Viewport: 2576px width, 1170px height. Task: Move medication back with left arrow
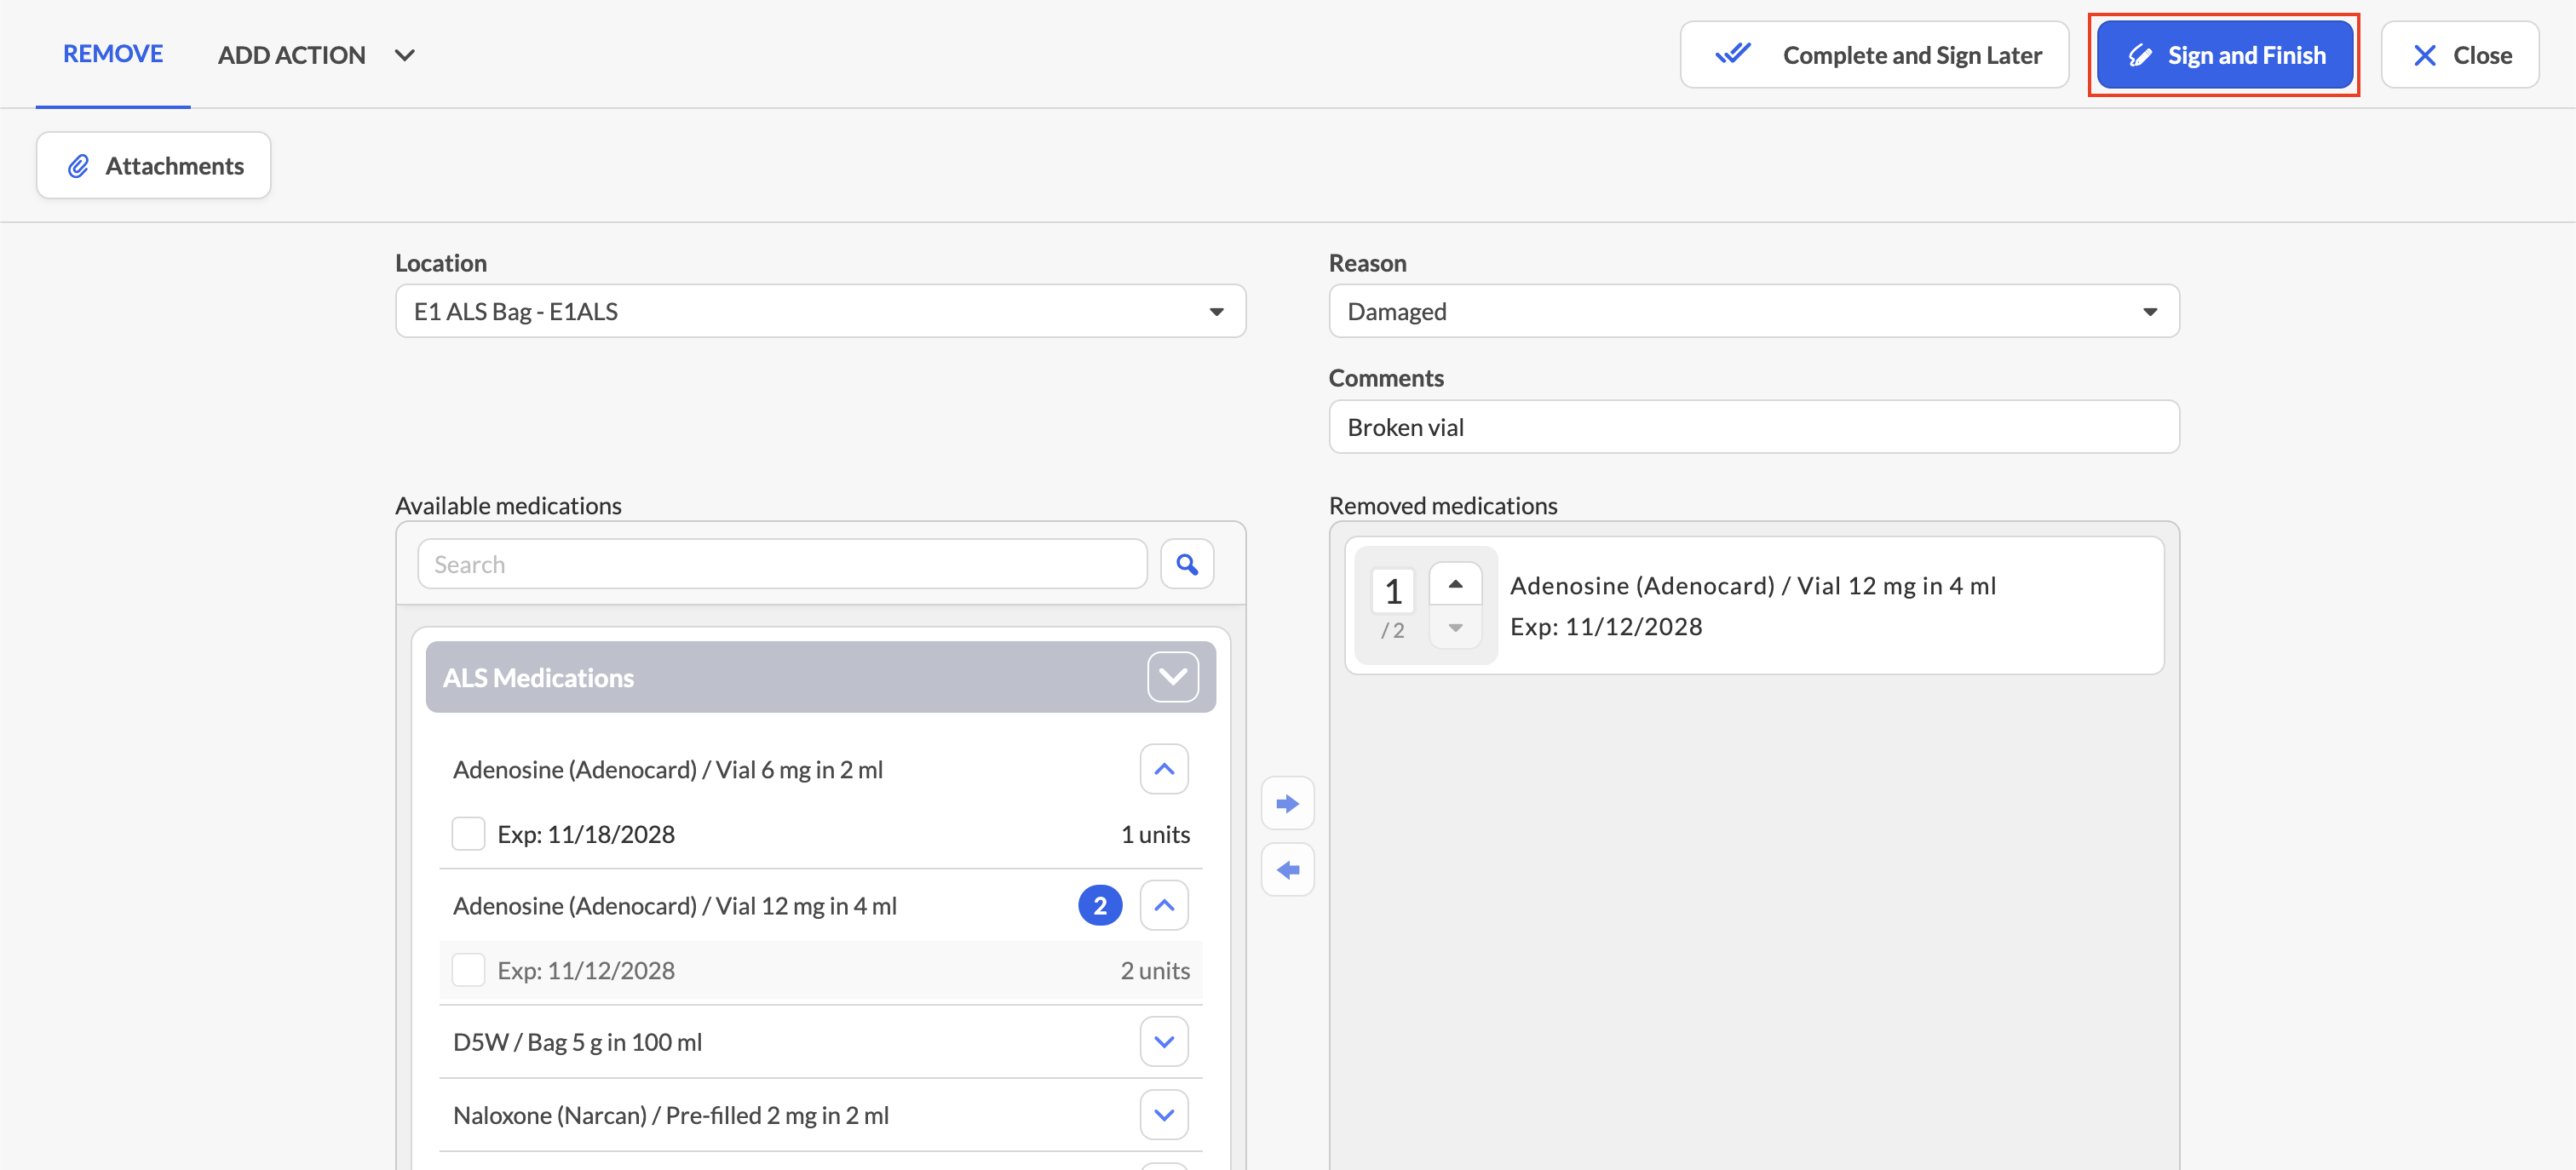click(x=1288, y=870)
